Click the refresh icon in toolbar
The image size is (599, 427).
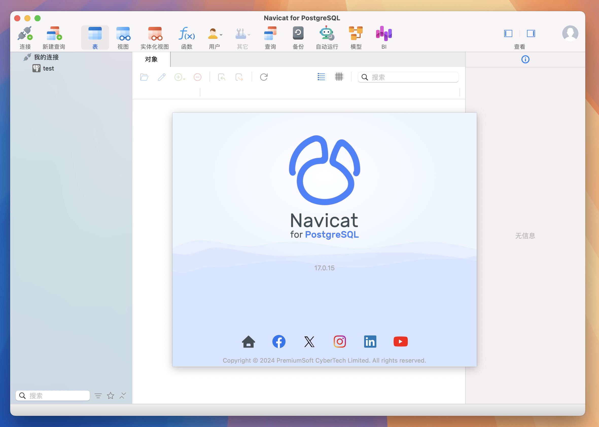pos(263,77)
